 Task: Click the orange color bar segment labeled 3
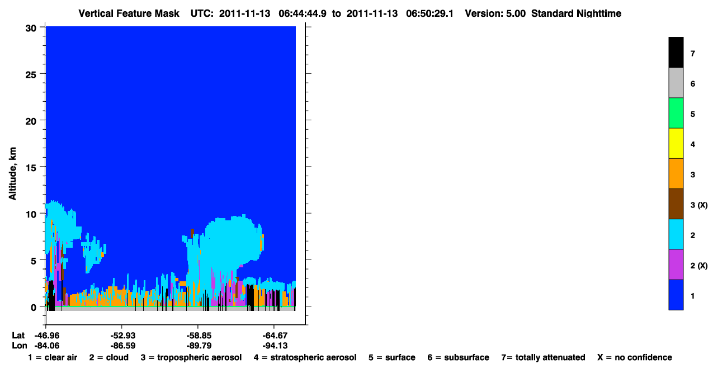(x=676, y=173)
